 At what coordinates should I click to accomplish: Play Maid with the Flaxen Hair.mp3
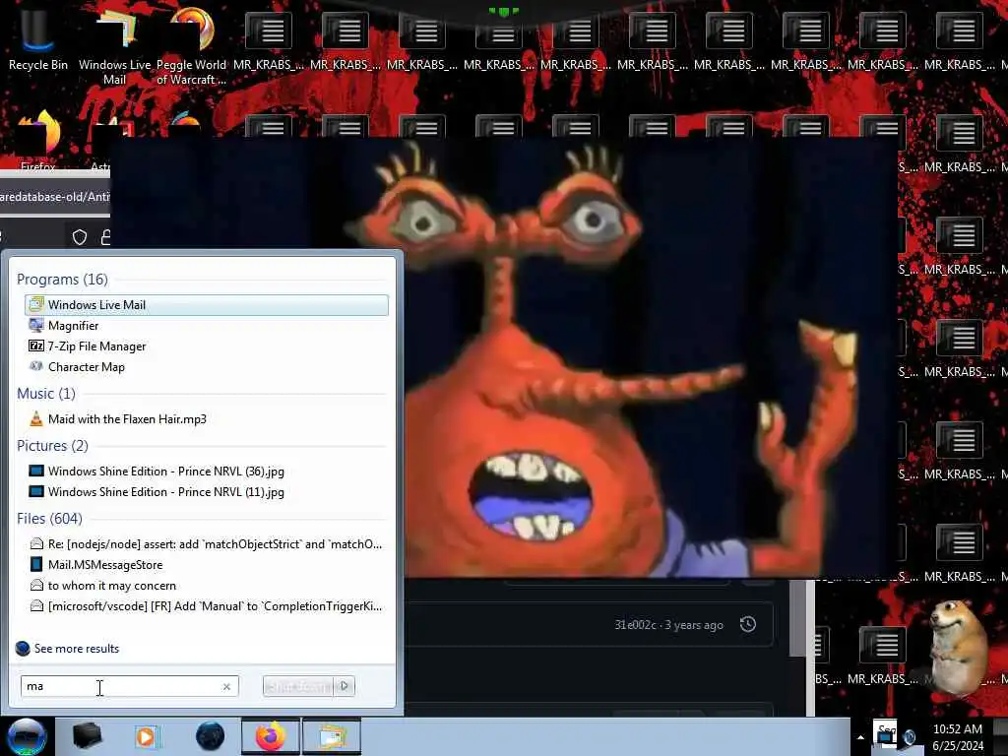(207, 419)
